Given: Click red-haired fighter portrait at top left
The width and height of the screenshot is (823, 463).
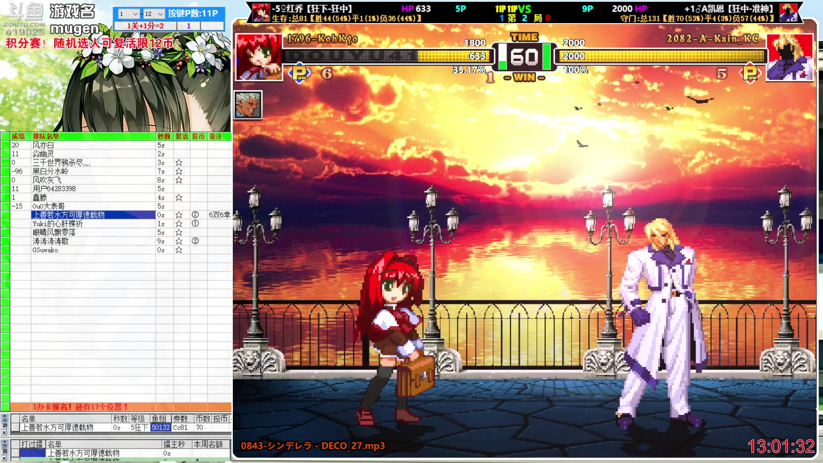Looking at the screenshot, I should click(259, 57).
